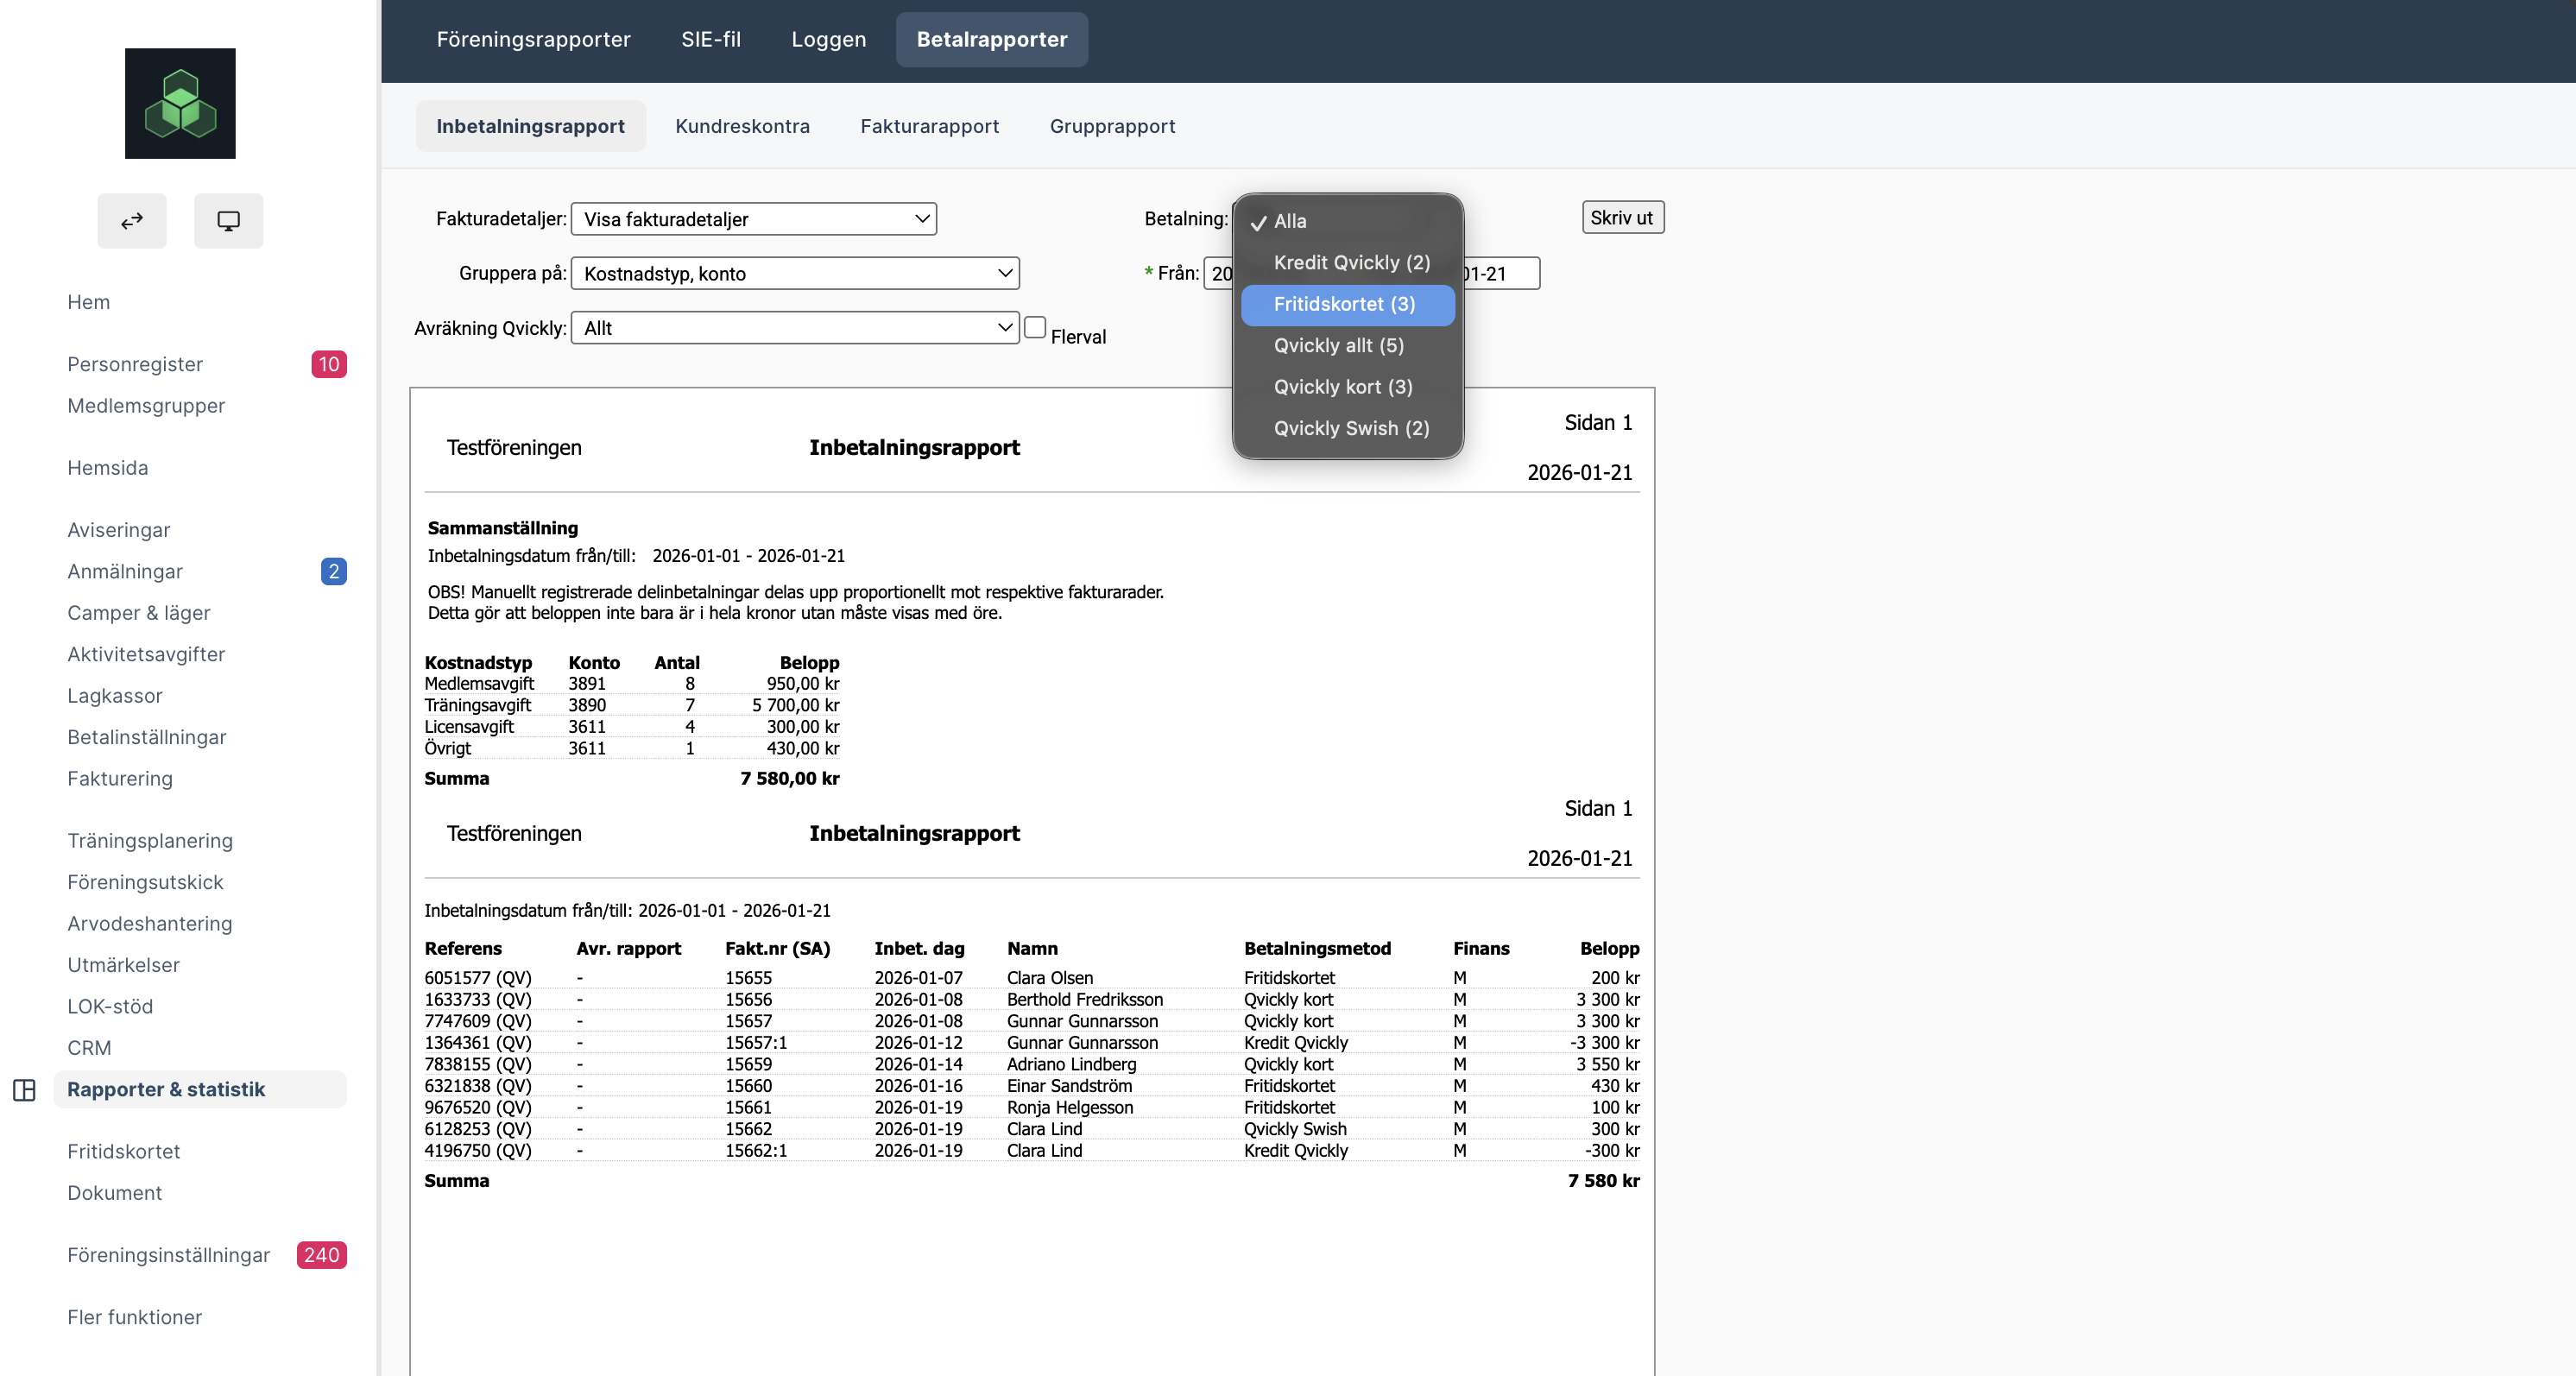This screenshot has height=1376, width=2576.
Task: Select Kredit Qvickly (2) option
Action: point(1351,262)
